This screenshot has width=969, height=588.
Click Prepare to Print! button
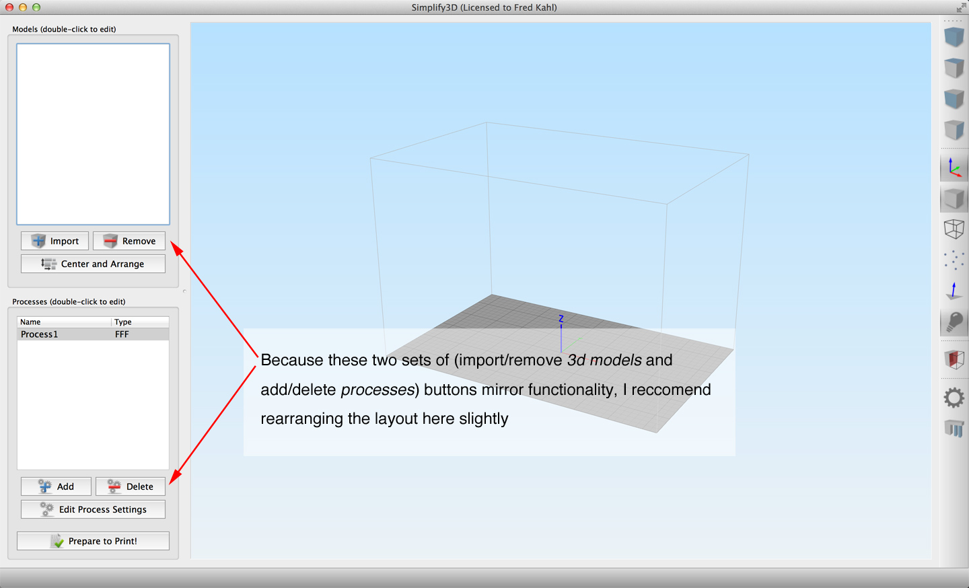click(93, 541)
